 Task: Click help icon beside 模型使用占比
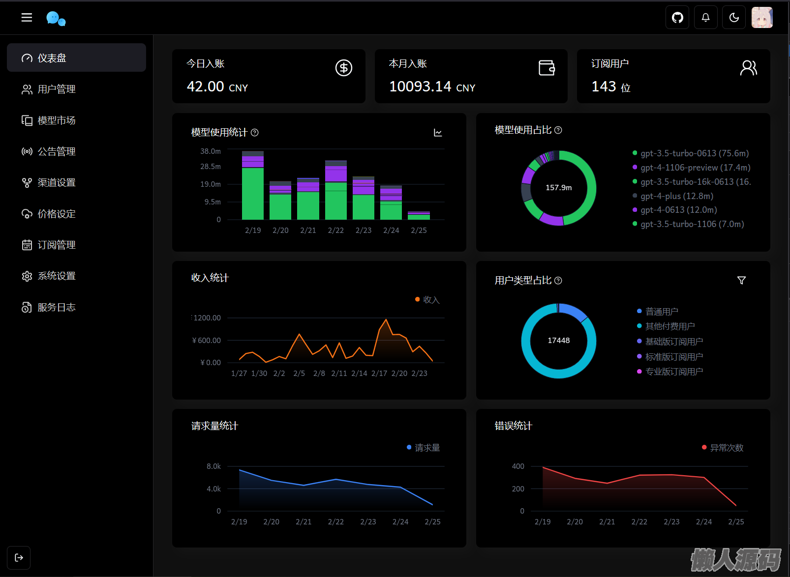(558, 130)
